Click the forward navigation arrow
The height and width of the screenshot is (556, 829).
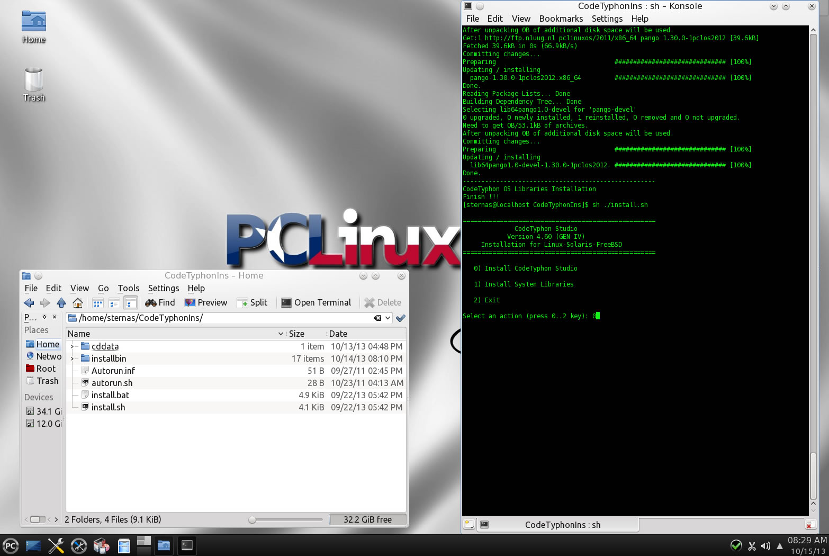45,303
